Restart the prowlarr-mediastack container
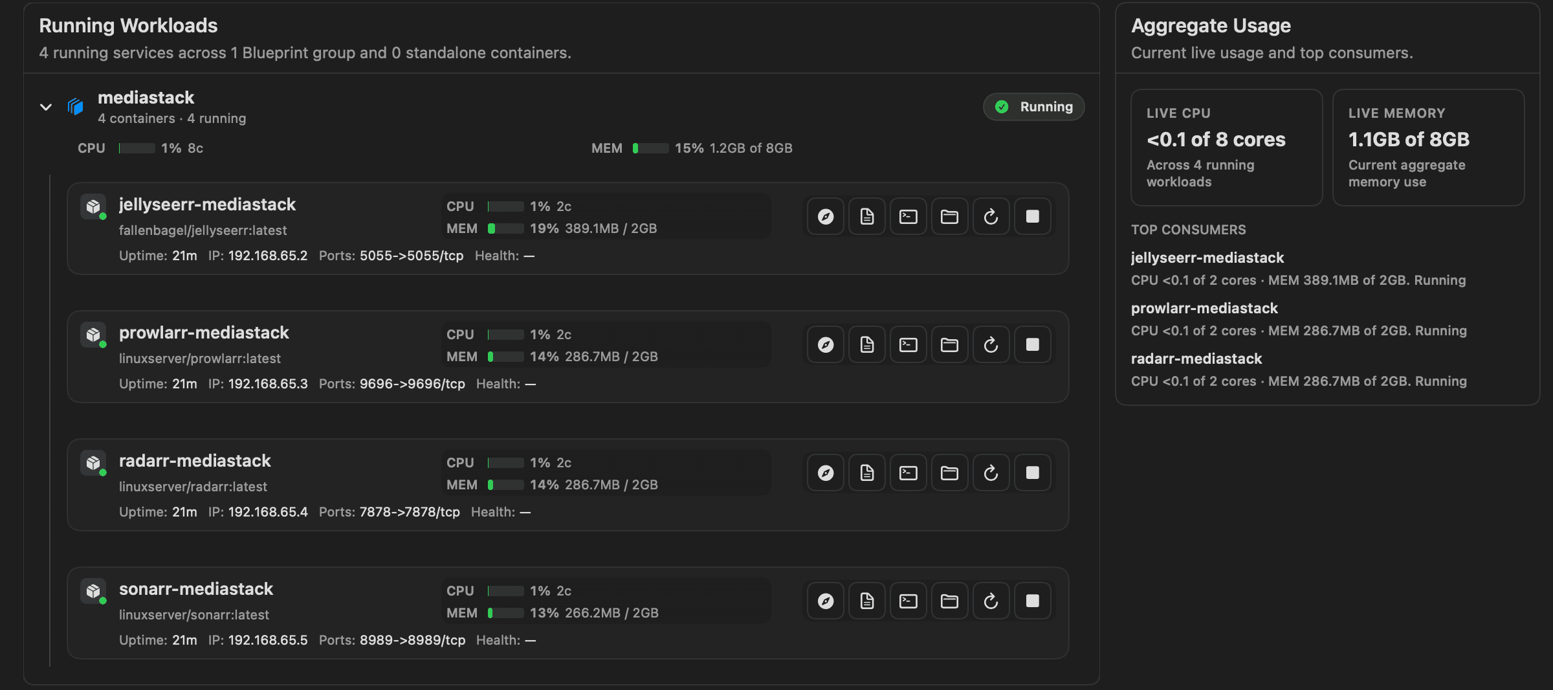Viewport: 1553px width, 690px height. [x=991, y=344]
